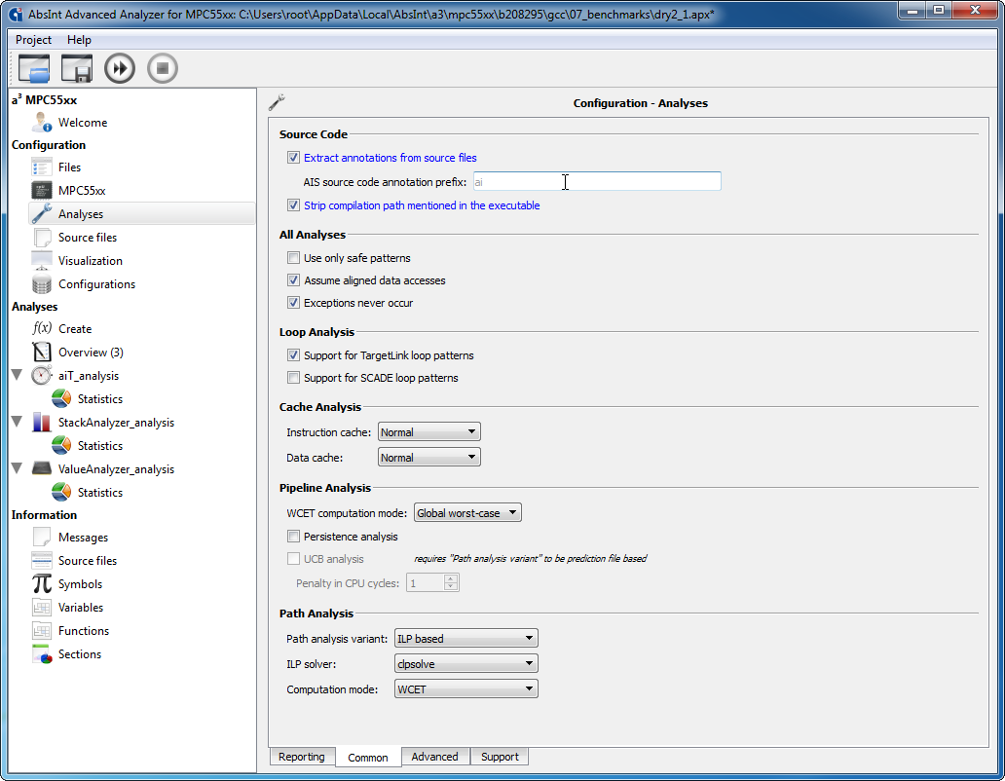Open the Help menu

click(80, 40)
